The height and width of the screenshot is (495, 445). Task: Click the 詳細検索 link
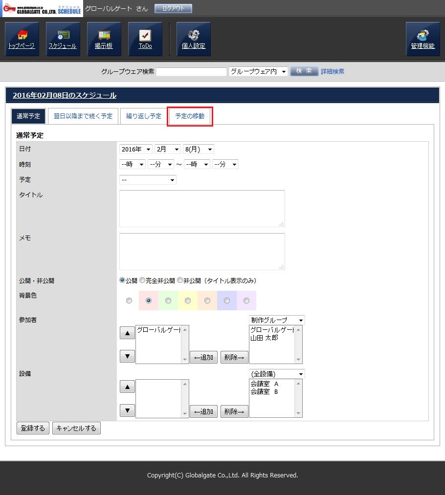[x=333, y=71]
